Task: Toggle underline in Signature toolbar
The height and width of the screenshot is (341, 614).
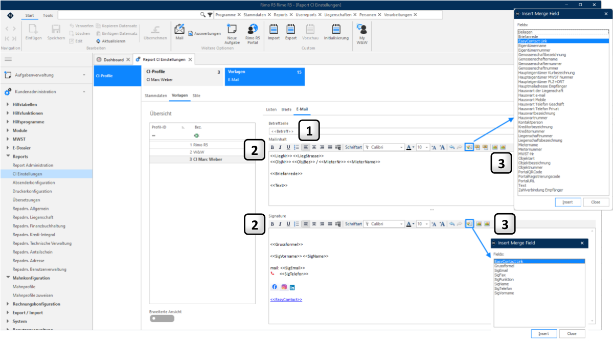Action: (x=288, y=224)
